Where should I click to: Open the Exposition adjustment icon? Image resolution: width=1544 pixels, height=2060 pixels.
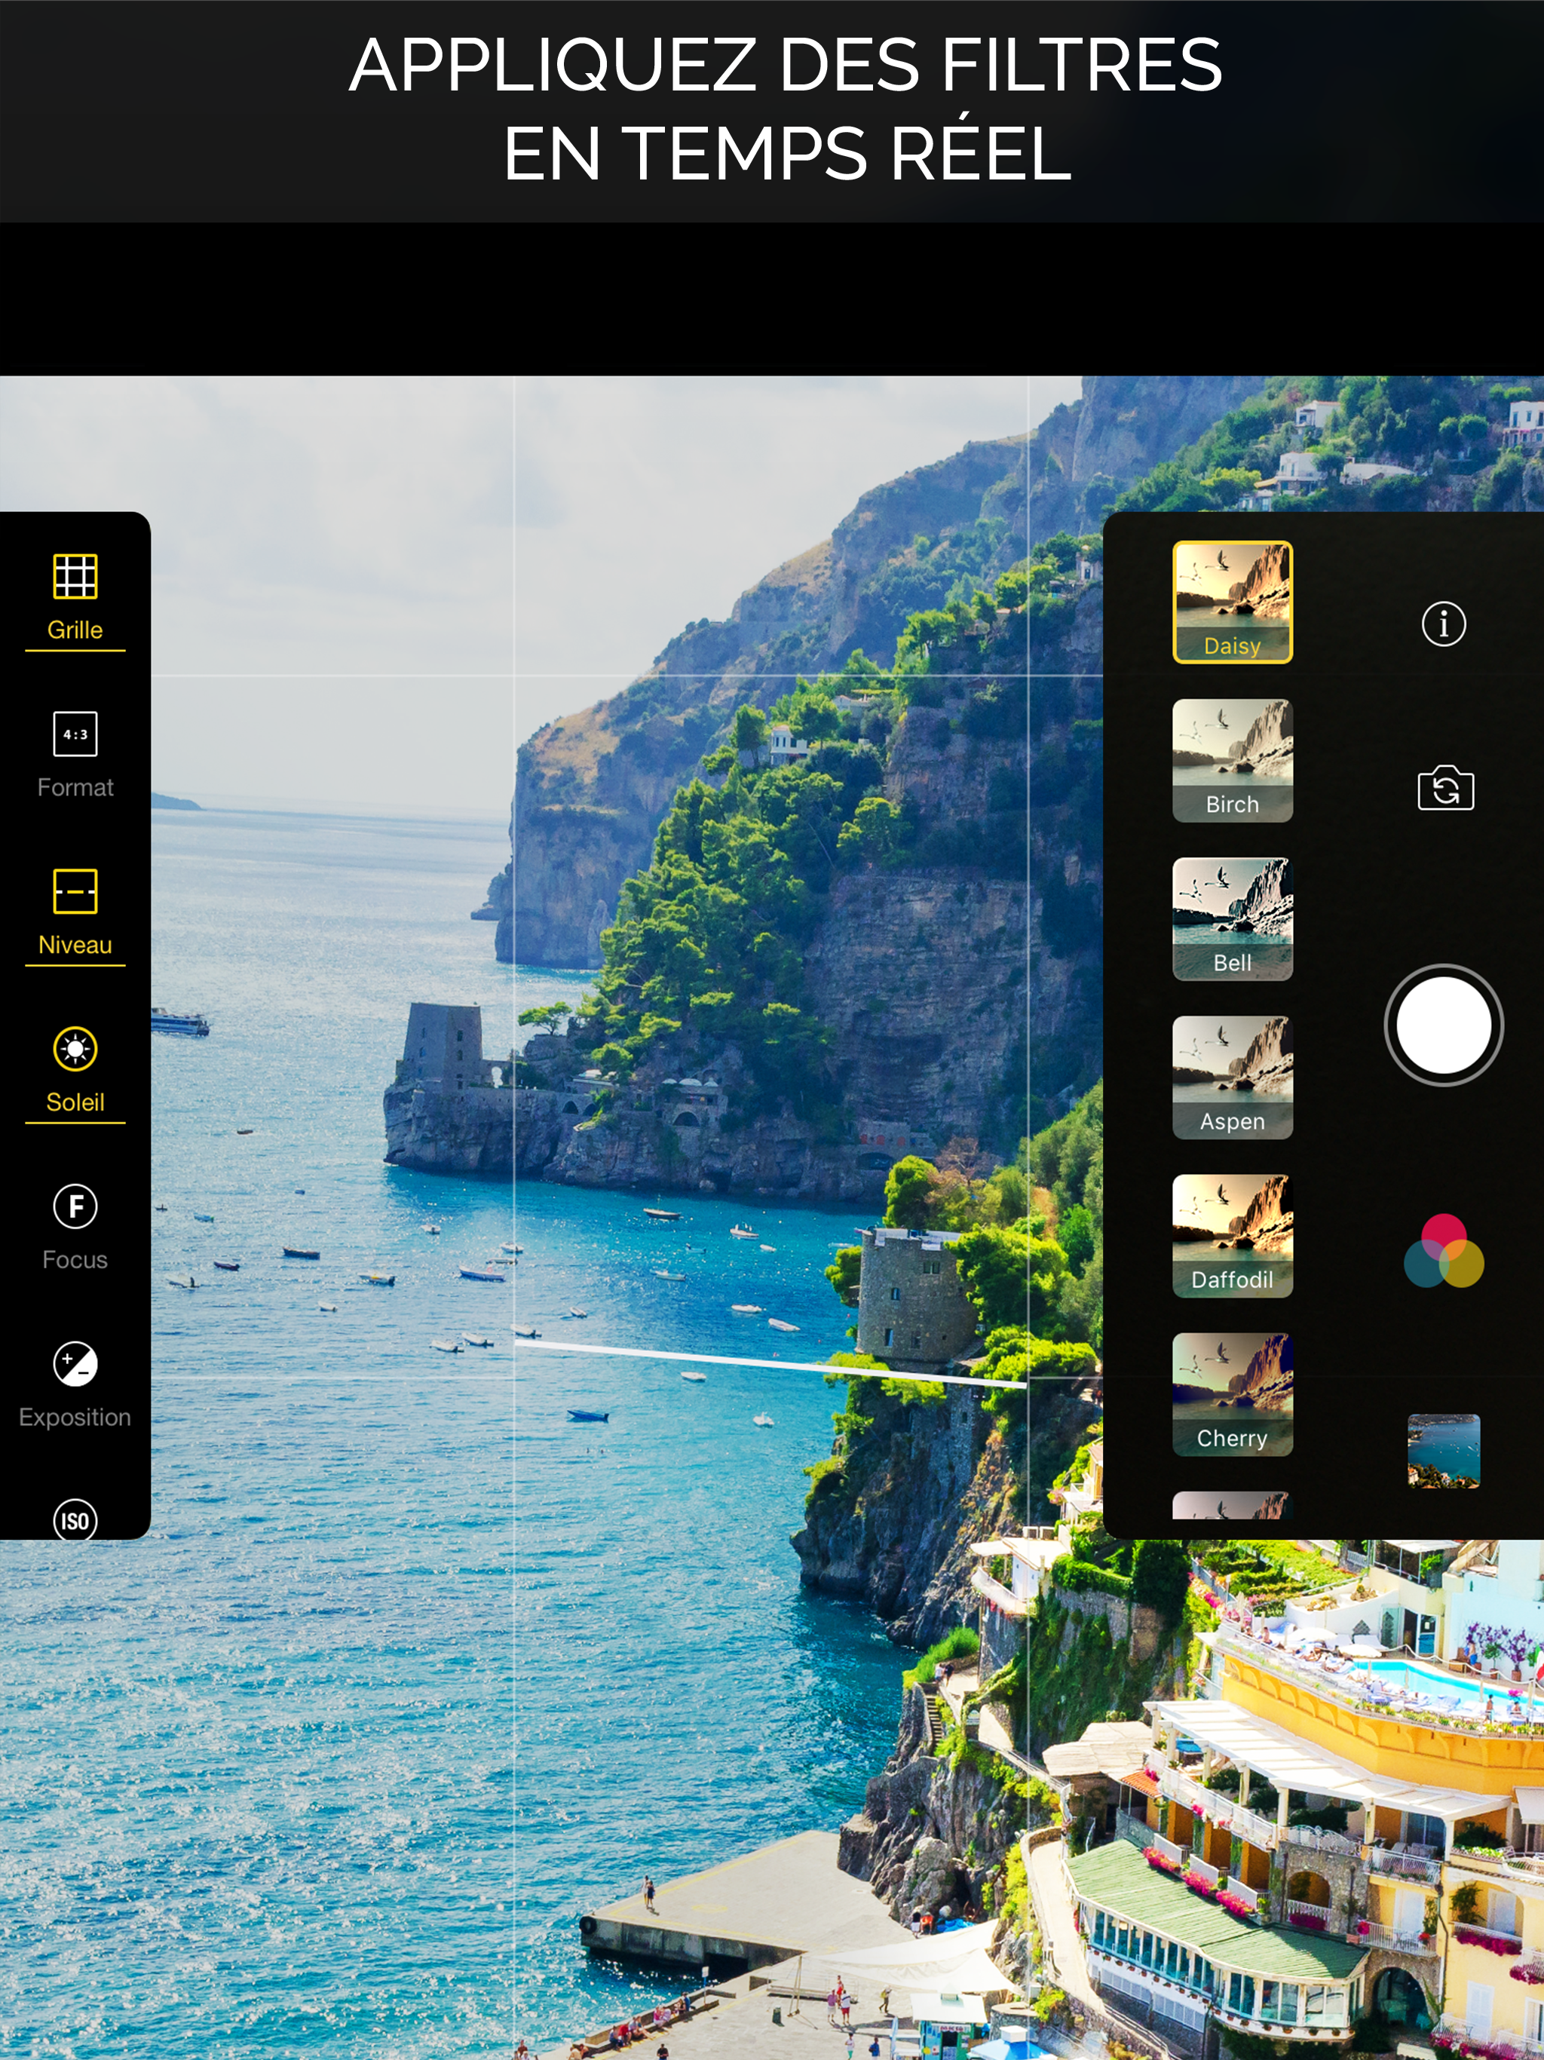click(x=75, y=1364)
